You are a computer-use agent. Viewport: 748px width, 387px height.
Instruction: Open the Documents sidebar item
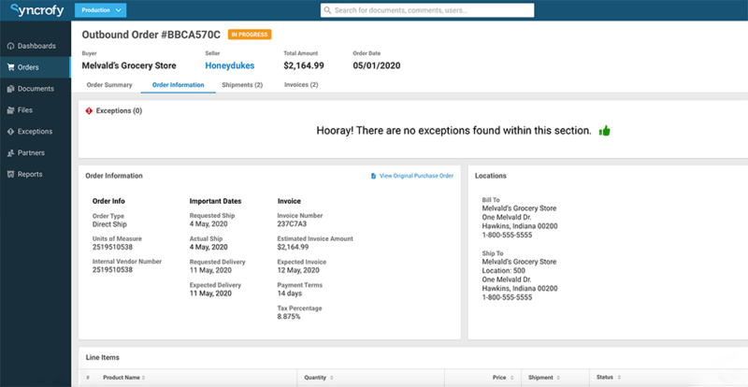click(36, 89)
